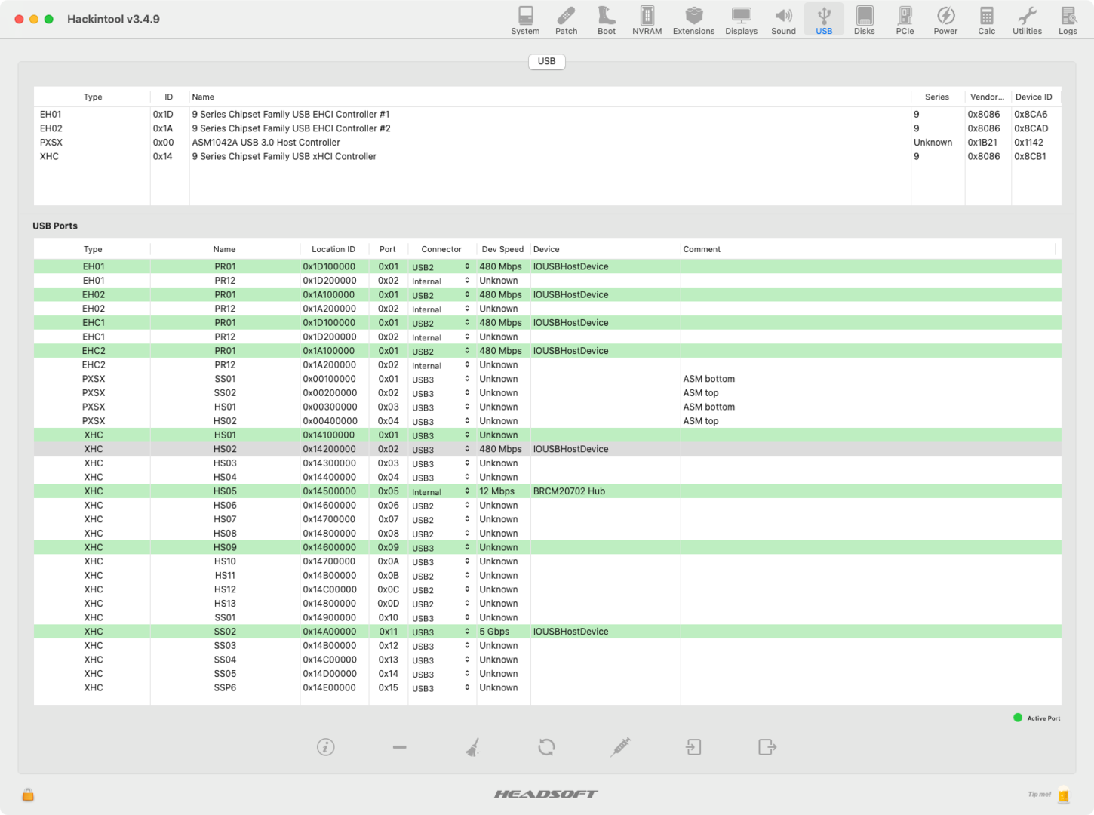1094x815 pixels.
Task: Click the Device ID column header
Action: pos(1034,97)
